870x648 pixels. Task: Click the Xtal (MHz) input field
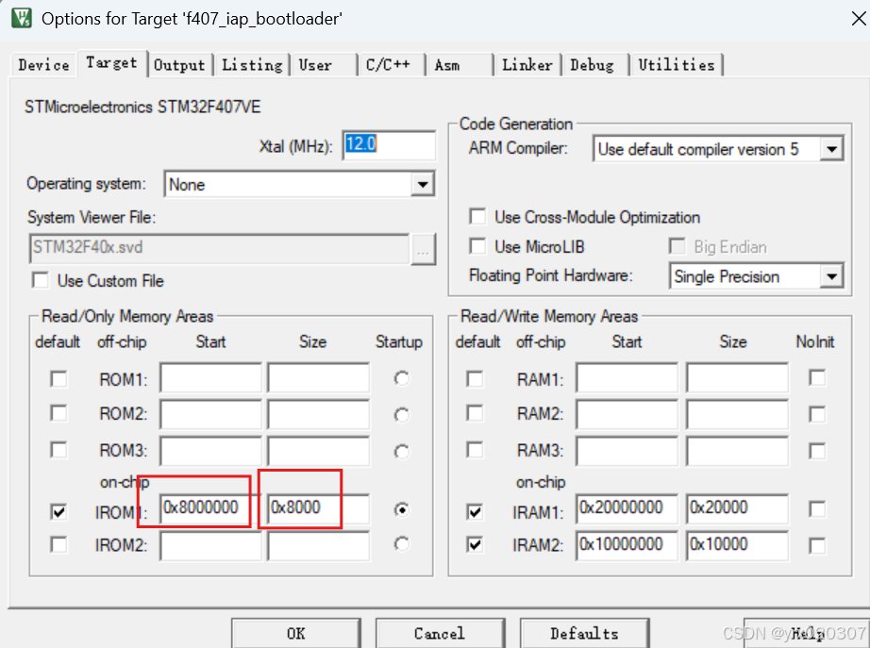(389, 145)
